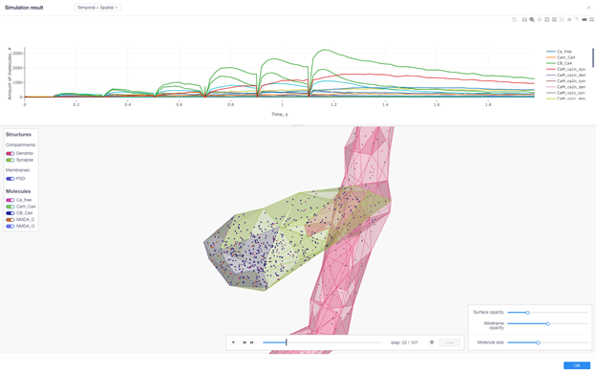
Task: Toggle PSD membrane visibility
Action: [10, 179]
